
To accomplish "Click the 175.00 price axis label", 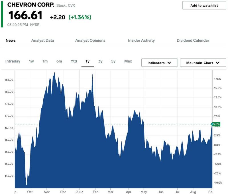I will click(9, 104).
